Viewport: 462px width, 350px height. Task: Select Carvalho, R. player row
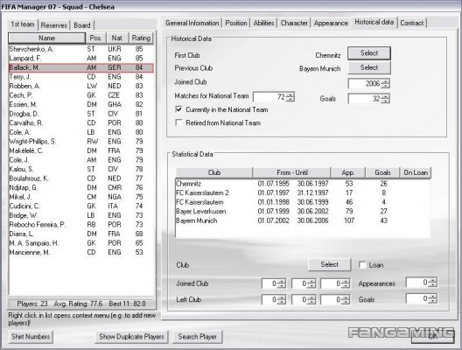click(81, 122)
